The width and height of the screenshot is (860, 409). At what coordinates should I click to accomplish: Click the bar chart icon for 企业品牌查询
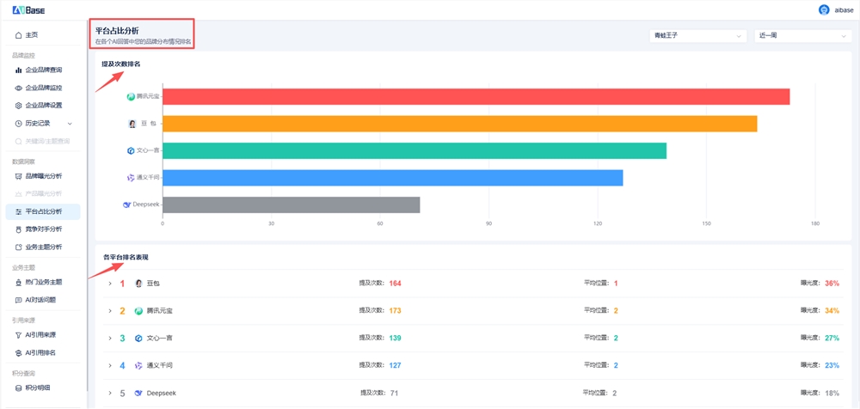(x=19, y=70)
